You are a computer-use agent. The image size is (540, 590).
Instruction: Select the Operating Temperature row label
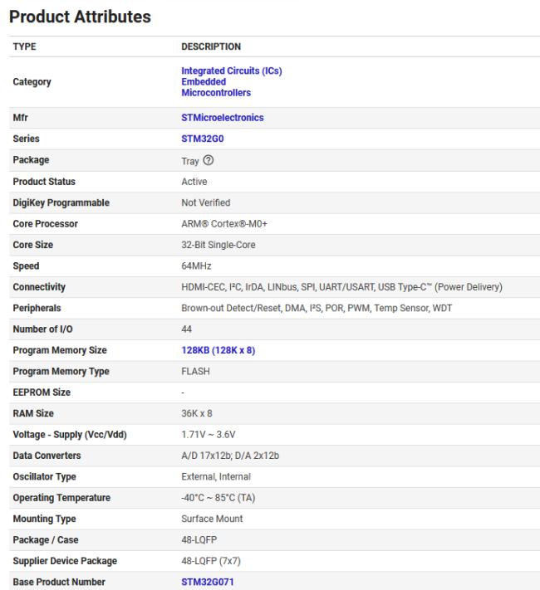click(61, 498)
